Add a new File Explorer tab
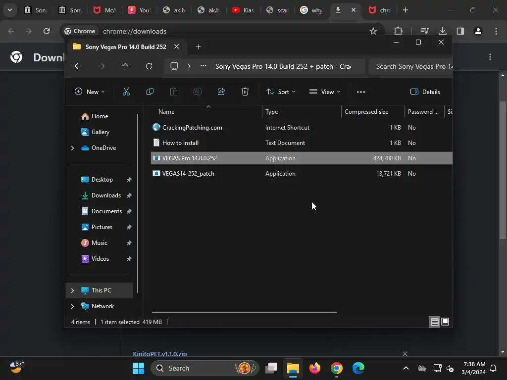 click(x=198, y=47)
